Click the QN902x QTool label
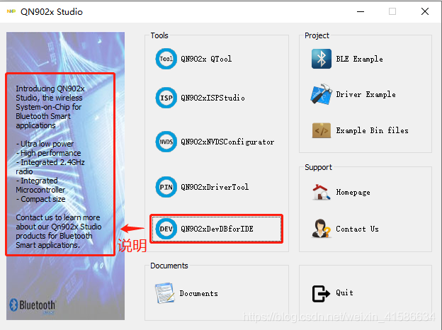This screenshot has width=442, height=330. coord(206,59)
